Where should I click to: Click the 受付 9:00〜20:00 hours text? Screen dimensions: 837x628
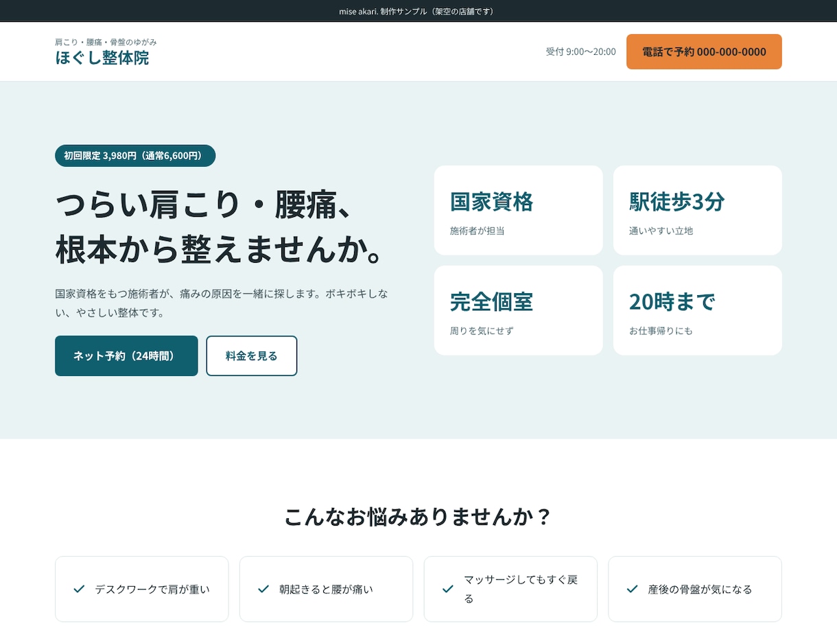[581, 51]
